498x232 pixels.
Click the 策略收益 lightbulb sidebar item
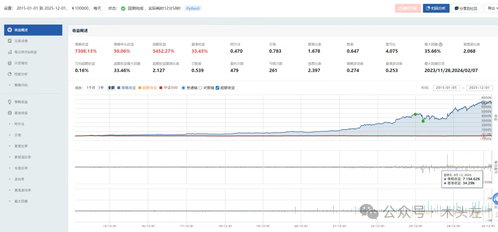21,102
